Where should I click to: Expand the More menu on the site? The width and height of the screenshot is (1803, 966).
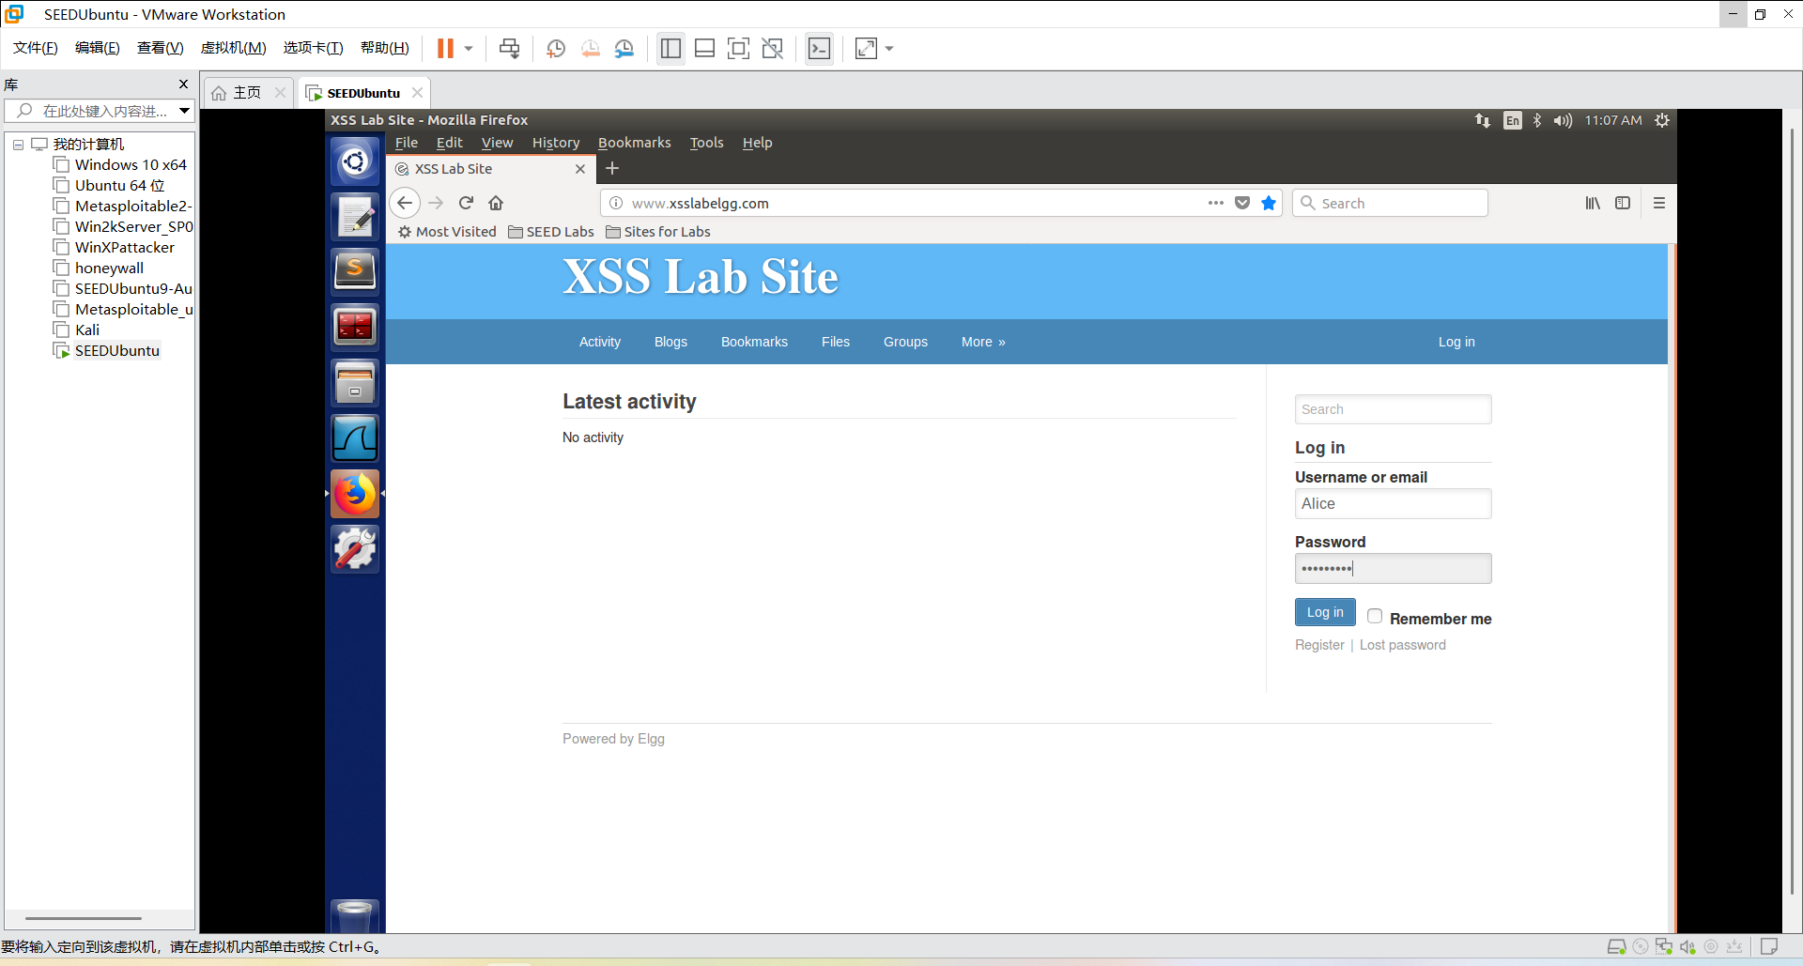click(983, 342)
